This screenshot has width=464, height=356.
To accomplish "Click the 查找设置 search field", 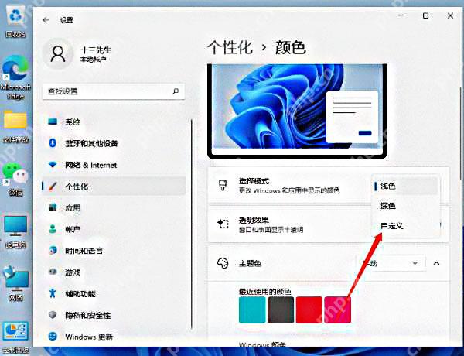I will [114, 91].
